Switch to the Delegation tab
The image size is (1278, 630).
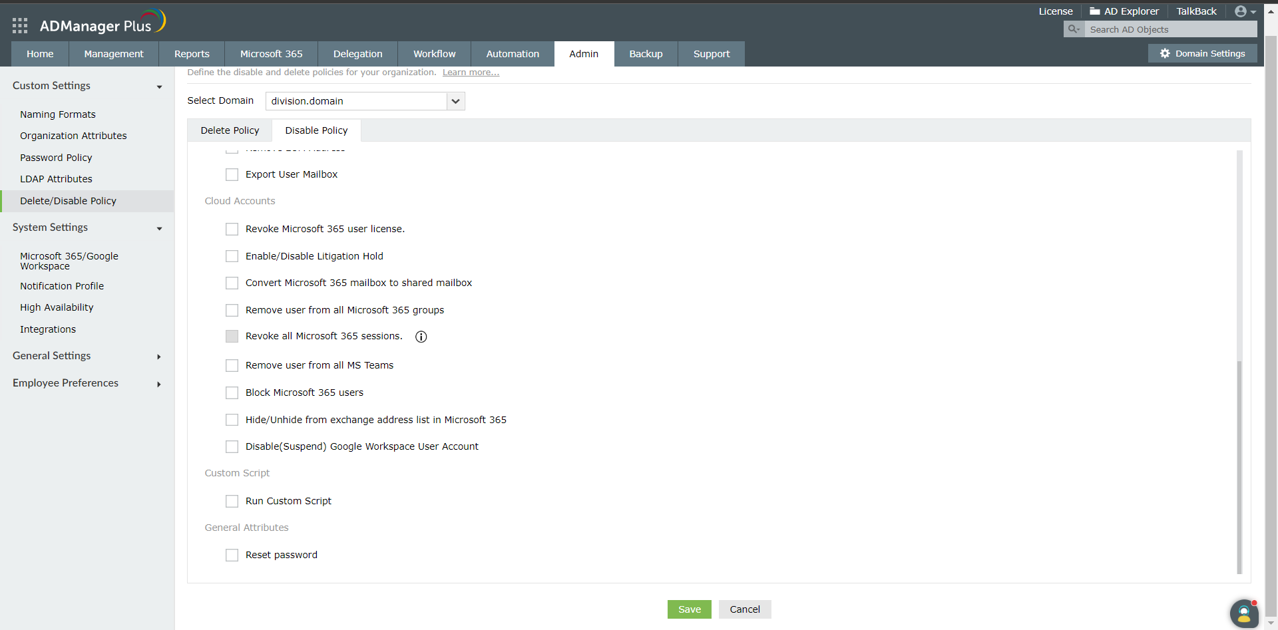click(358, 54)
